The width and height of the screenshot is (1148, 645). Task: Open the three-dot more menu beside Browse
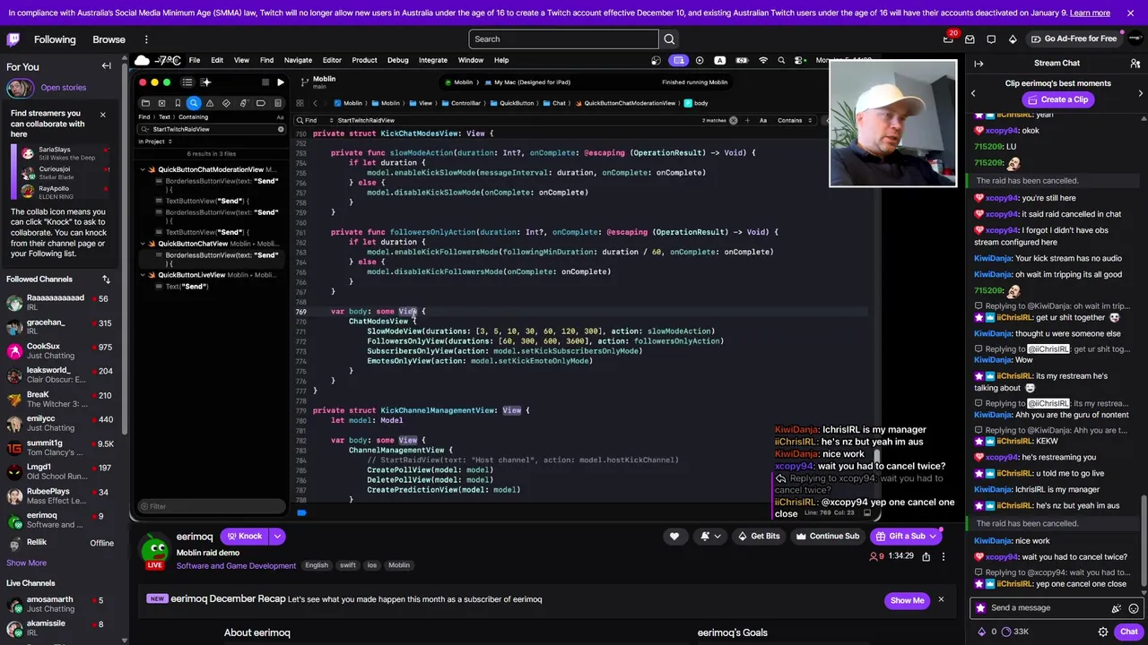click(x=146, y=39)
